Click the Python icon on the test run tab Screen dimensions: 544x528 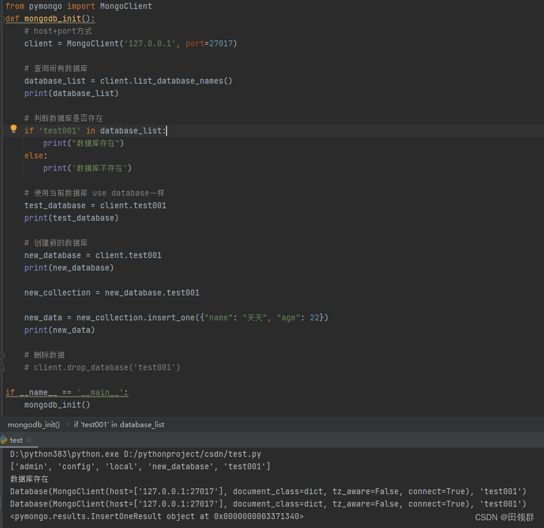point(4,440)
